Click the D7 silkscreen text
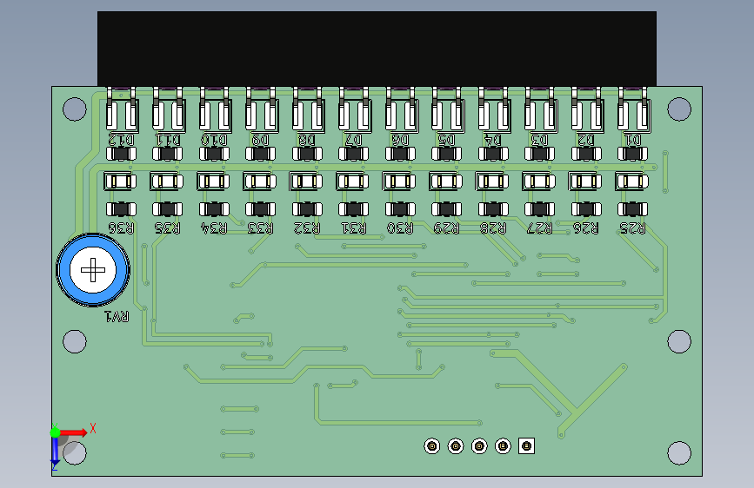 click(x=353, y=140)
